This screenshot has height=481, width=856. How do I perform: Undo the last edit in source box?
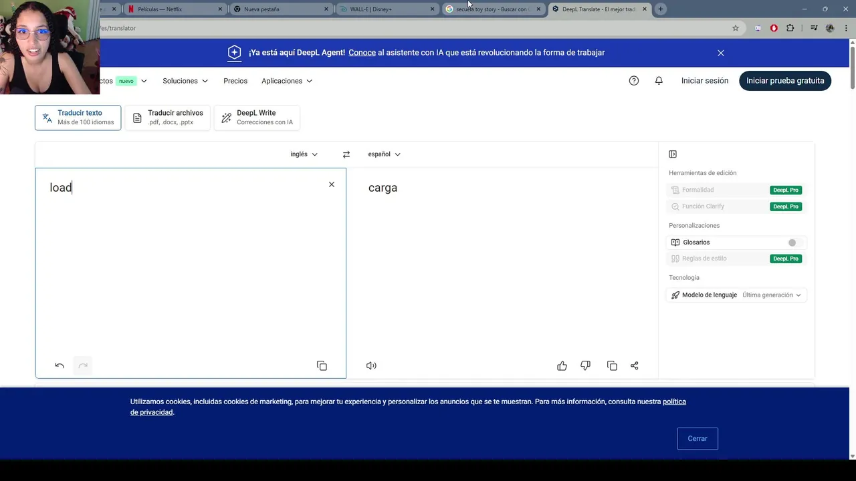60,365
